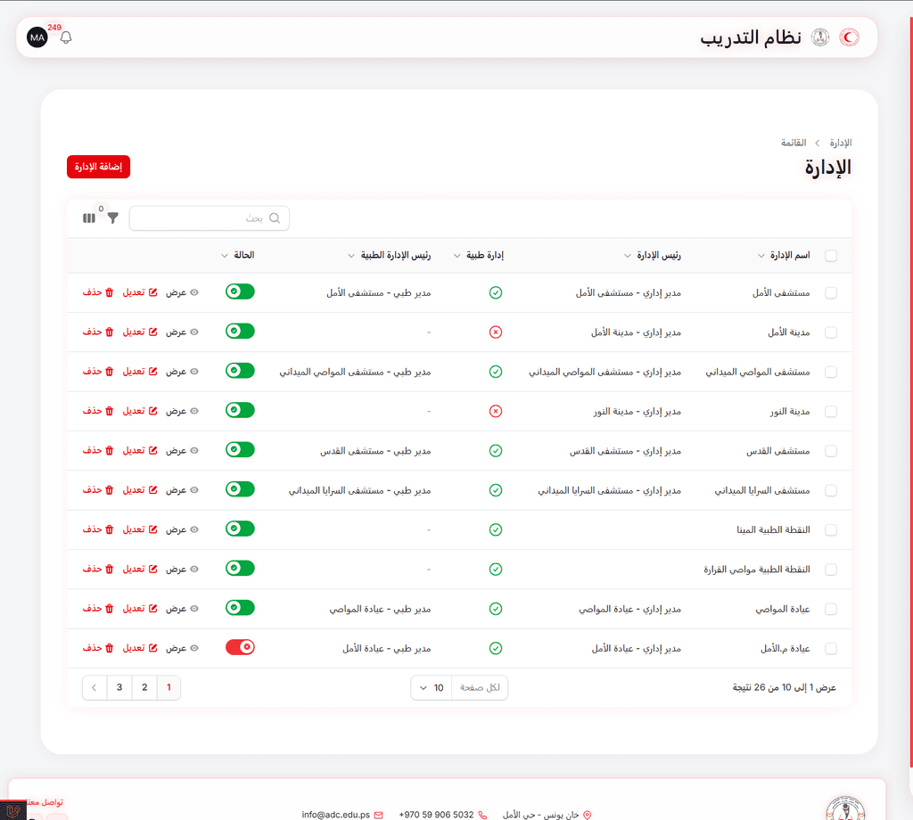Image resolution: width=913 pixels, height=820 pixels.
Task: Click cell مدير إداري - مستشفى القدس
Action: point(625,451)
